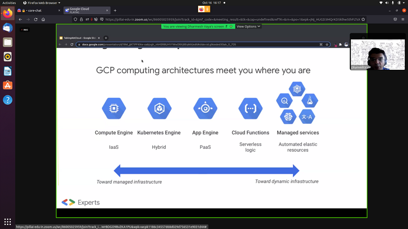
Task: Open the Wi-Fi network status icon
Action: [x=381, y=3]
